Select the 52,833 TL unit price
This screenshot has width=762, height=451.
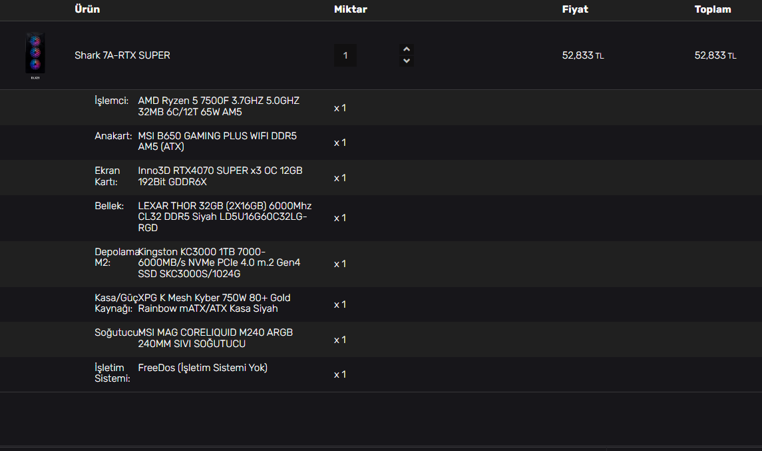(582, 55)
